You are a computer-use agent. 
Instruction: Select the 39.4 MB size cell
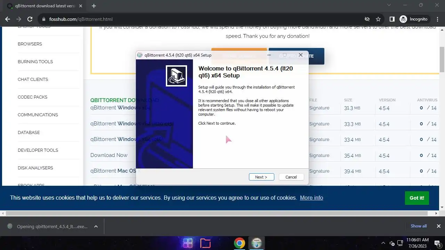(352, 171)
